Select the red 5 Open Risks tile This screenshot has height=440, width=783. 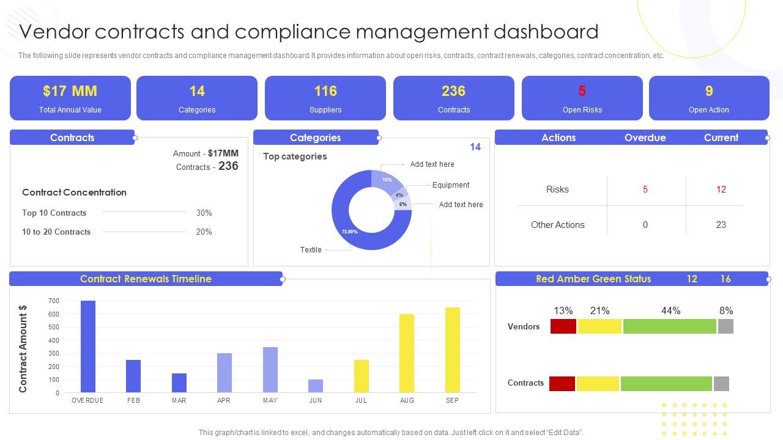coord(582,98)
